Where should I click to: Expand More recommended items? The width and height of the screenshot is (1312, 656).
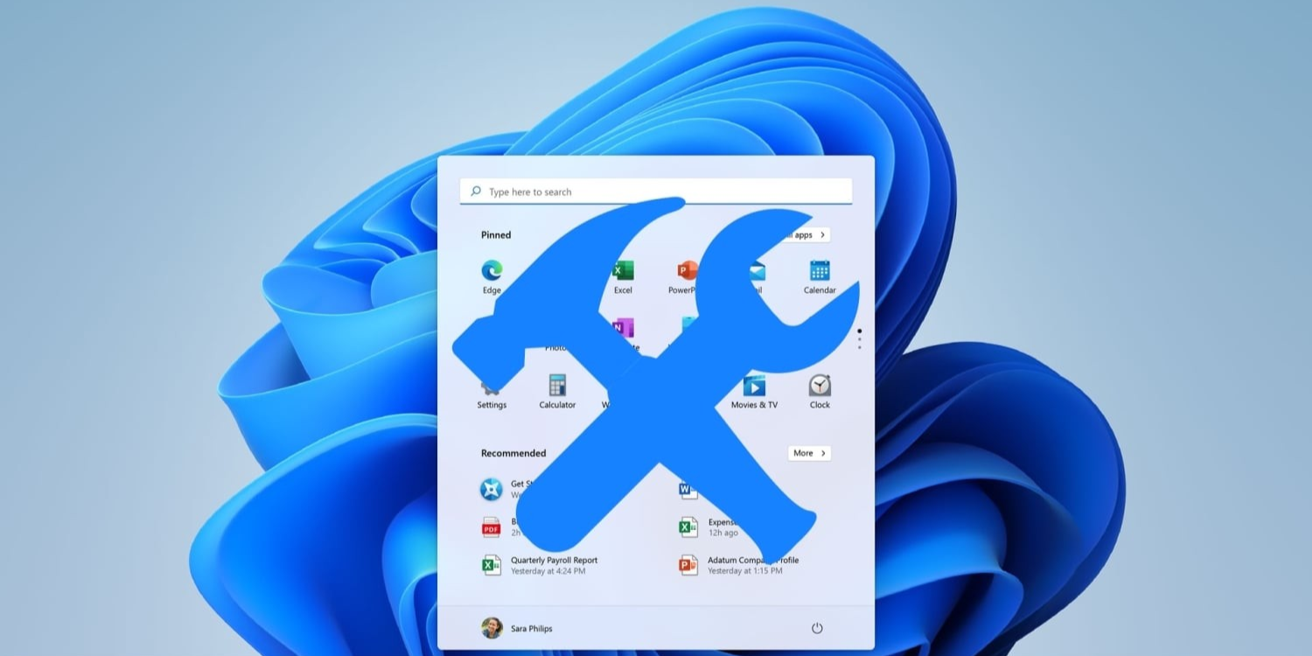coord(808,453)
